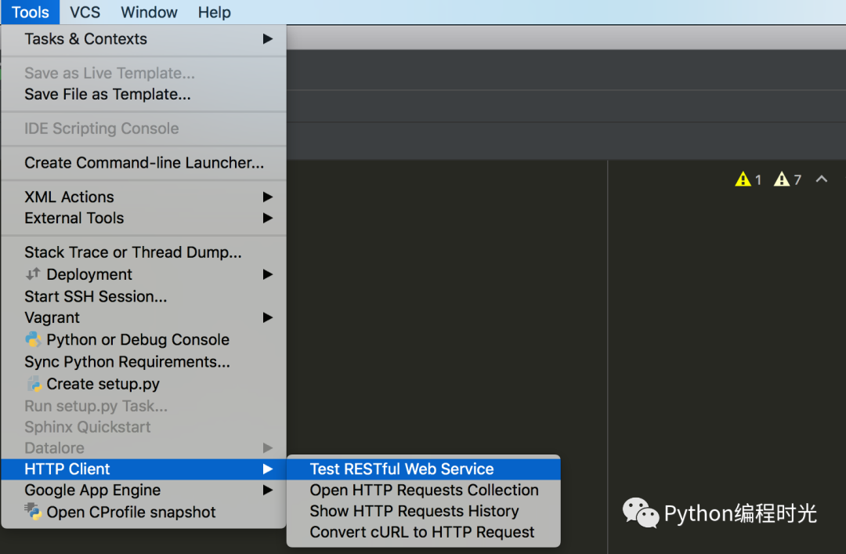This screenshot has width=846, height=554.
Task: Choose Create setup.py entry
Action: coord(143,384)
